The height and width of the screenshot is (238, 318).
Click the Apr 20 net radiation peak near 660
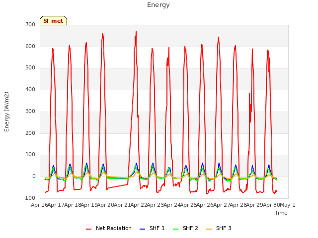click(x=102, y=34)
